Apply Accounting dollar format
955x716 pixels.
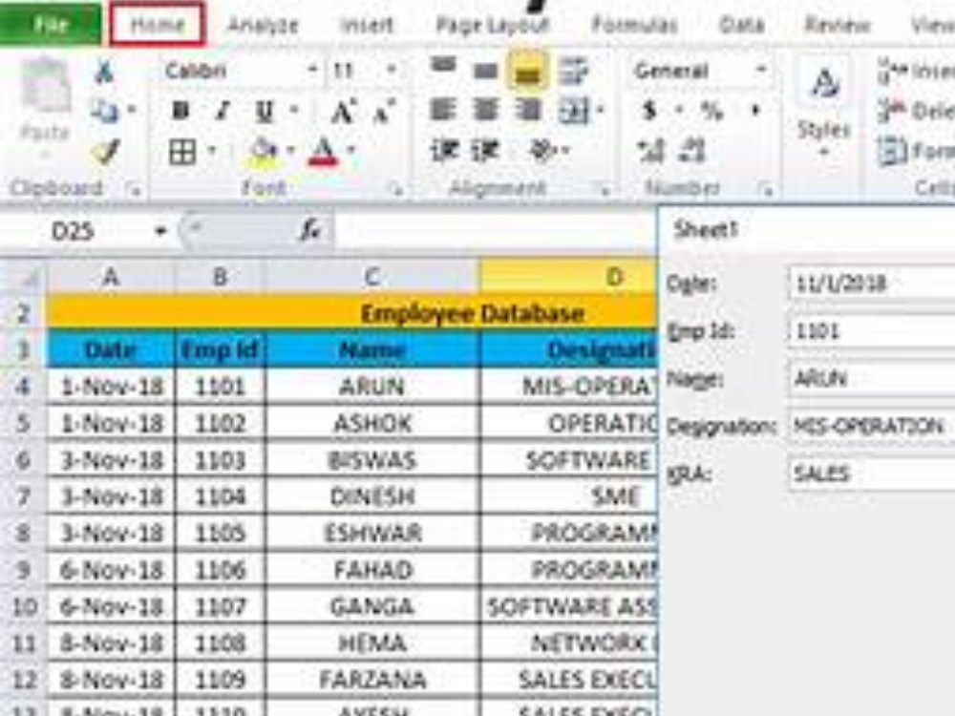pos(649,111)
